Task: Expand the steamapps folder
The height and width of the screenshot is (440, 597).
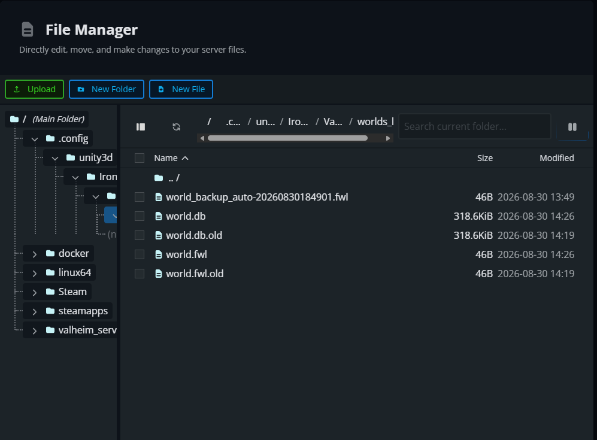Action: pyautogui.click(x=35, y=311)
